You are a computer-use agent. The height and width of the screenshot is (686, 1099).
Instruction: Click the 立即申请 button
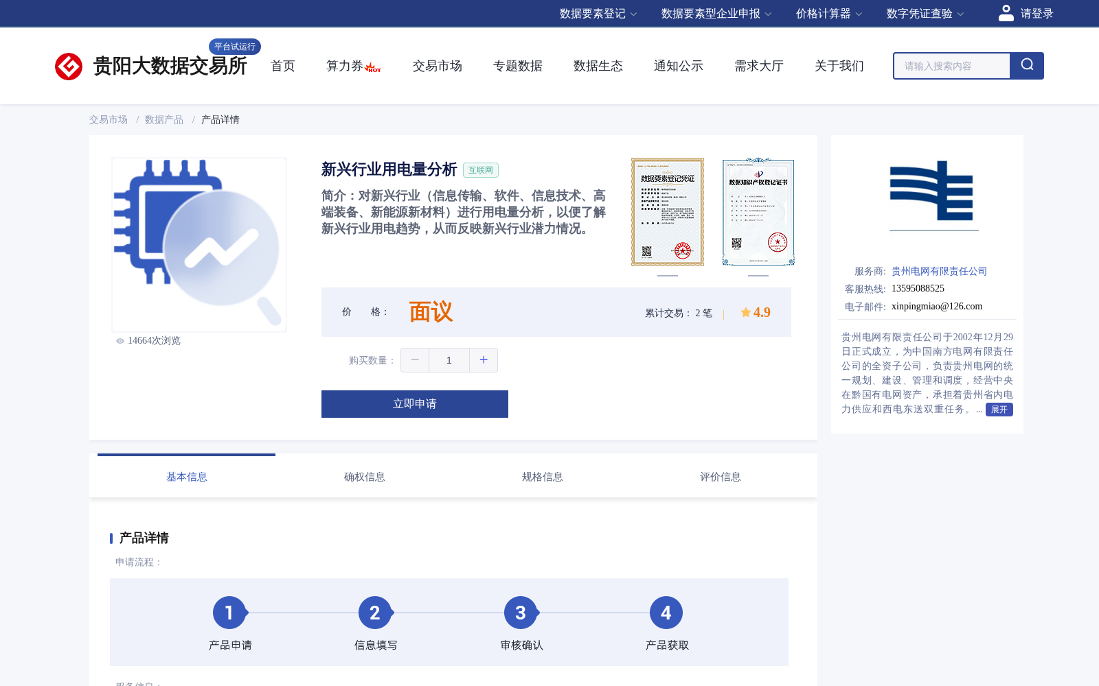click(415, 404)
